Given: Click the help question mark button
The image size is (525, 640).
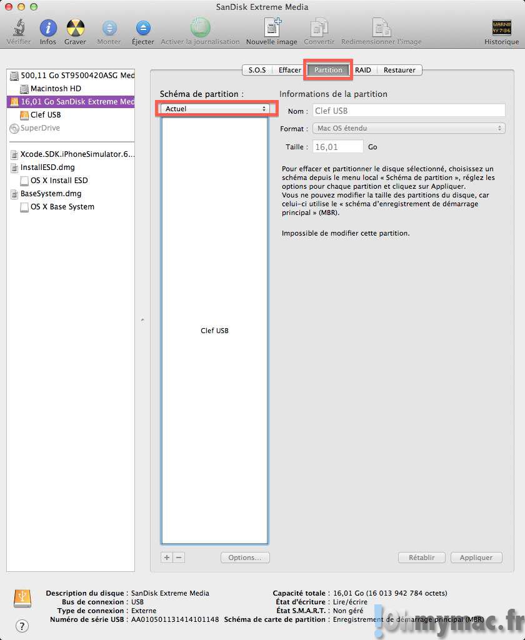Looking at the screenshot, I should point(22,626).
